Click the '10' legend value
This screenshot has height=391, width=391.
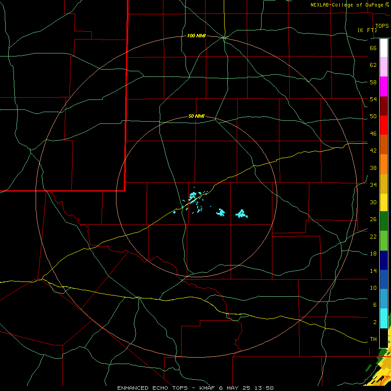373,288
